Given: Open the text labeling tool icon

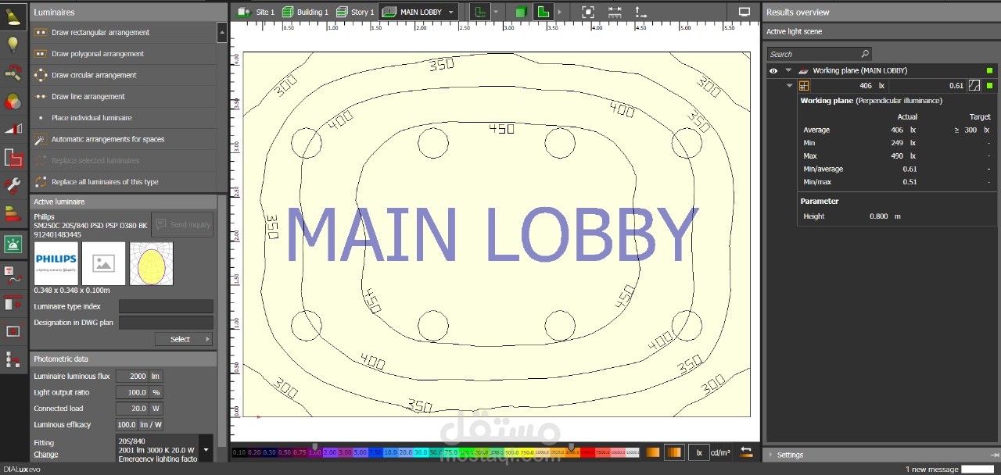Looking at the screenshot, I should (13, 273).
